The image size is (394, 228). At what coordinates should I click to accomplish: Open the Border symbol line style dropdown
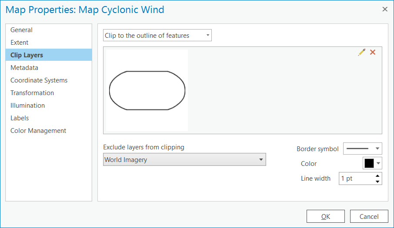pos(362,149)
